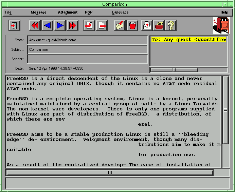Screen dimensions: 235x192
Task: Click the message body vertical scrollbar
Action: tap(225, 110)
